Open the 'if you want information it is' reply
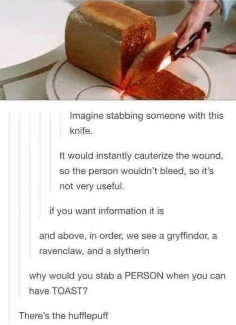This screenshot has width=236, height=325. coord(107,211)
